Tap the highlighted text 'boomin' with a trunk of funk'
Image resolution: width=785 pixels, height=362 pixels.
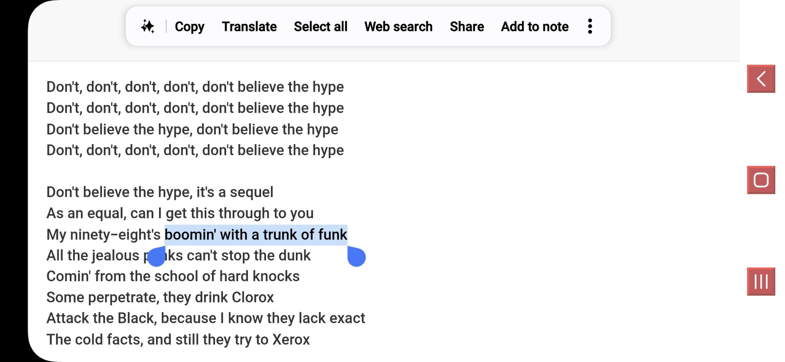click(256, 234)
